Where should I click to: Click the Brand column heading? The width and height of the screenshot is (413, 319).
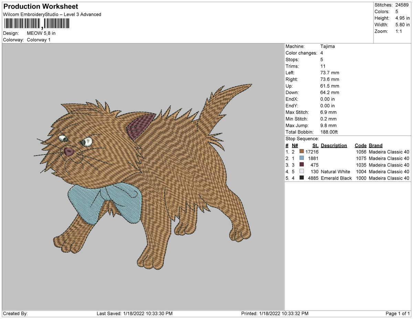click(x=375, y=145)
